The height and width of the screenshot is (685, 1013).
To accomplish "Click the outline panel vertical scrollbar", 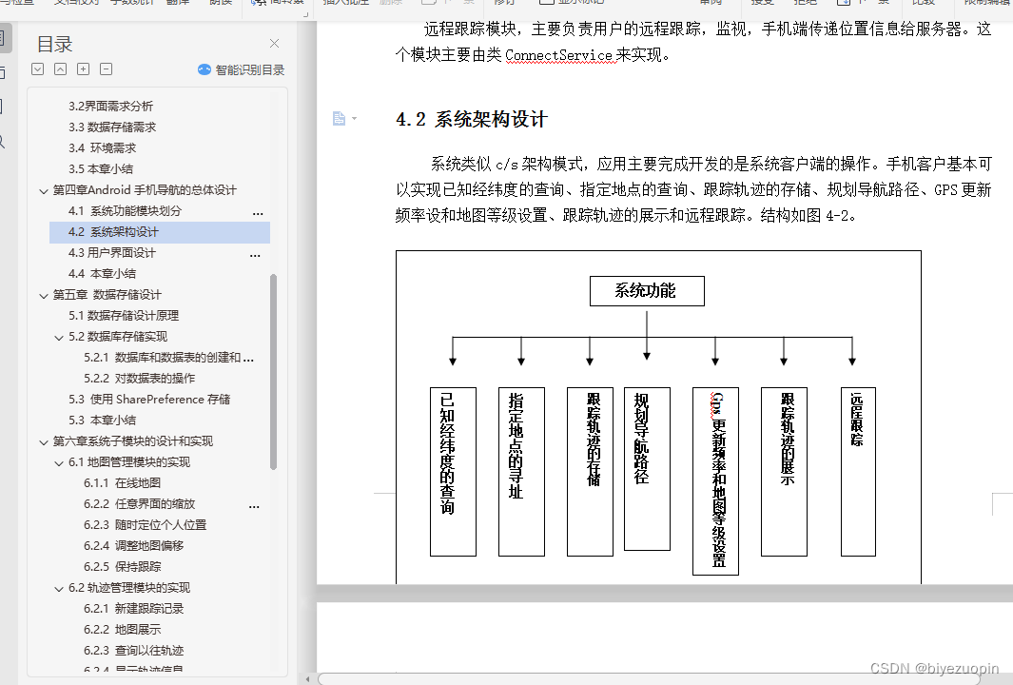I will pyautogui.click(x=273, y=372).
